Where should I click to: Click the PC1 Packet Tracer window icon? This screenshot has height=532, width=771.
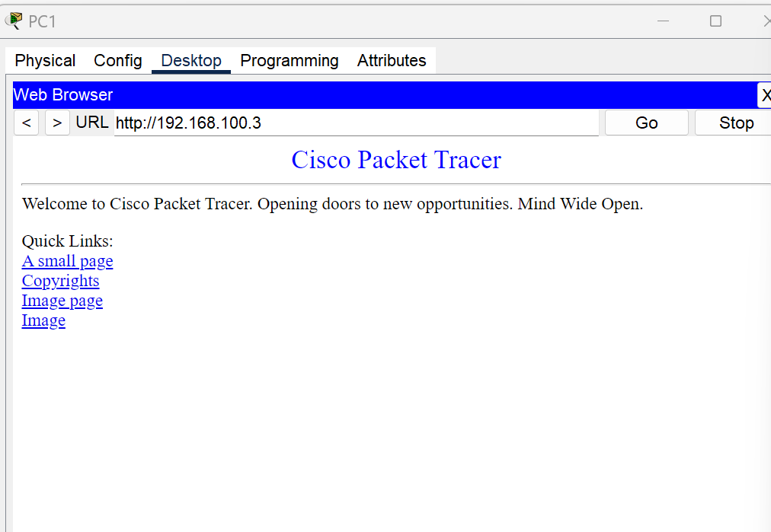coord(14,21)
